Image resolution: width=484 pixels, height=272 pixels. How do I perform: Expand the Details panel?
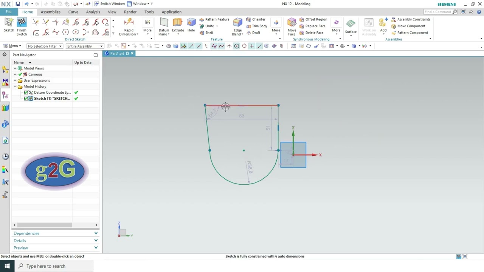click(x=56, y=241)
